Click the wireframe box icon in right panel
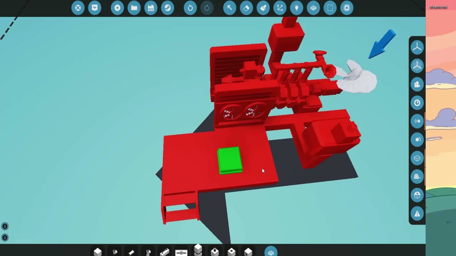The height and width of the screenshot is (256, 456). 417,158
